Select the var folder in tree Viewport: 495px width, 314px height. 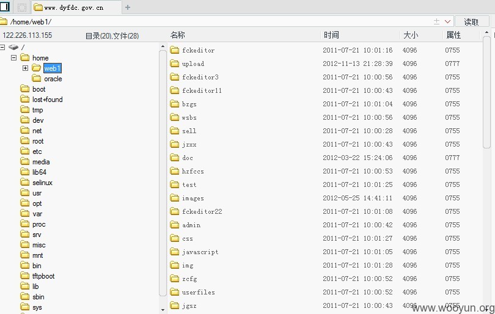(x=37, y=214)
